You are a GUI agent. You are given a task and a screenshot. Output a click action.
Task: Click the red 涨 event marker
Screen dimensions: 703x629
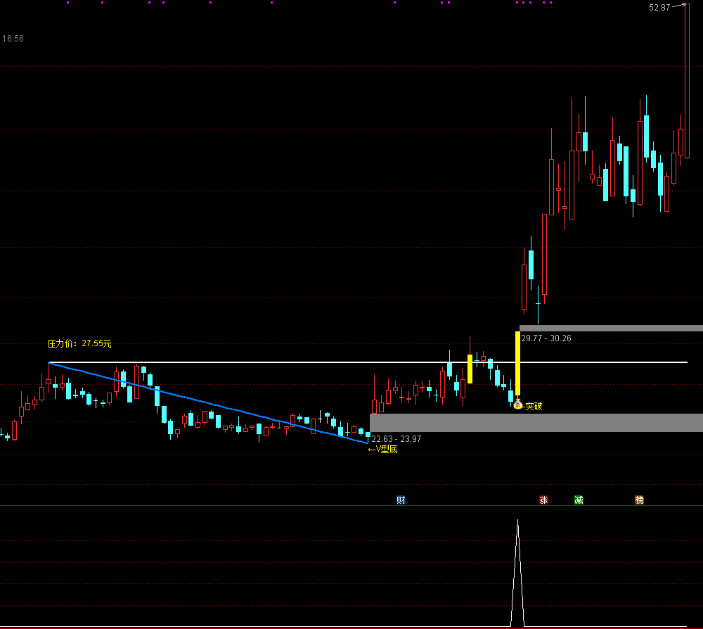point(543,500)
